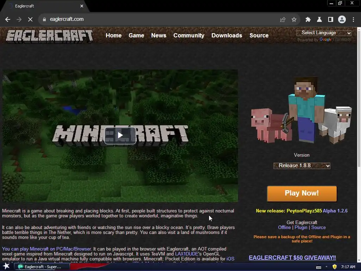Open the News nav menu item
This screenshot has height=271, width=361.
[x=159, y=36]
